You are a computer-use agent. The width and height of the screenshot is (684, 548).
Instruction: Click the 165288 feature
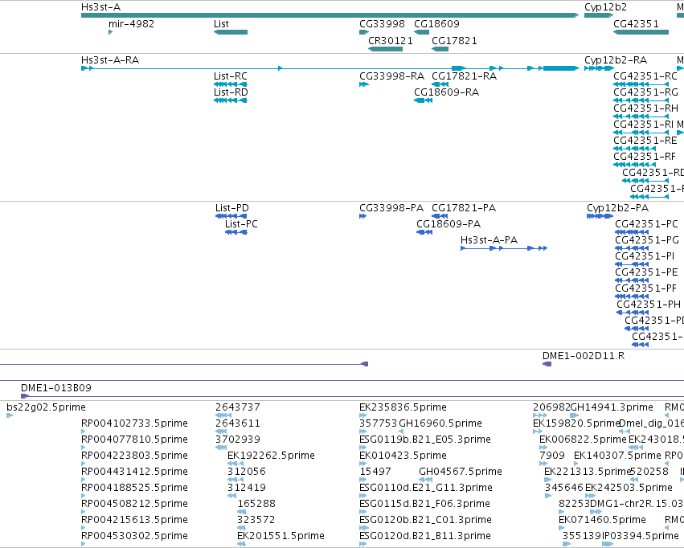point(242,512)
